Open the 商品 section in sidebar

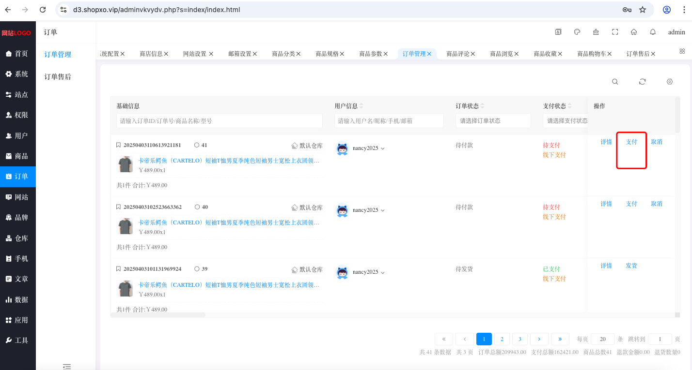tap(18, 156)
